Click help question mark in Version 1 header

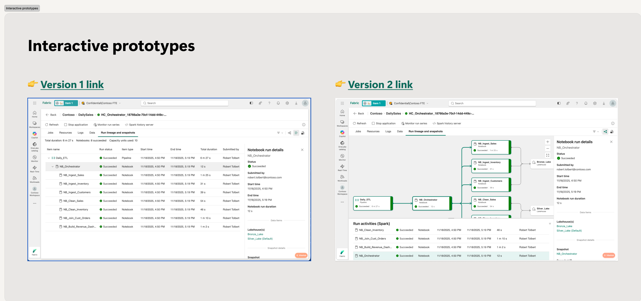269,103
